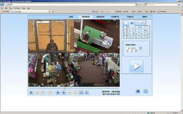Click the playback timeline slider handle
The image size is (183, 114).
[x=65, y=88]
